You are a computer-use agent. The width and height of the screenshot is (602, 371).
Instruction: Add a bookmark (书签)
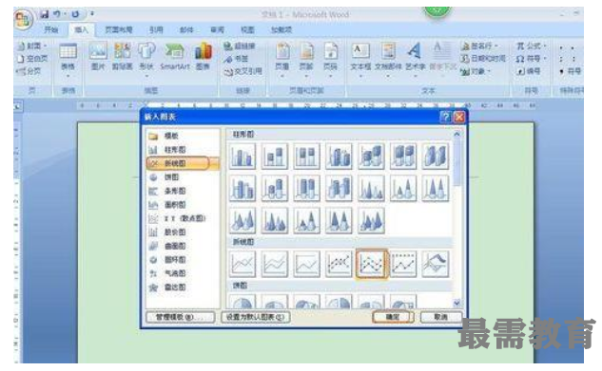[237, 59]
